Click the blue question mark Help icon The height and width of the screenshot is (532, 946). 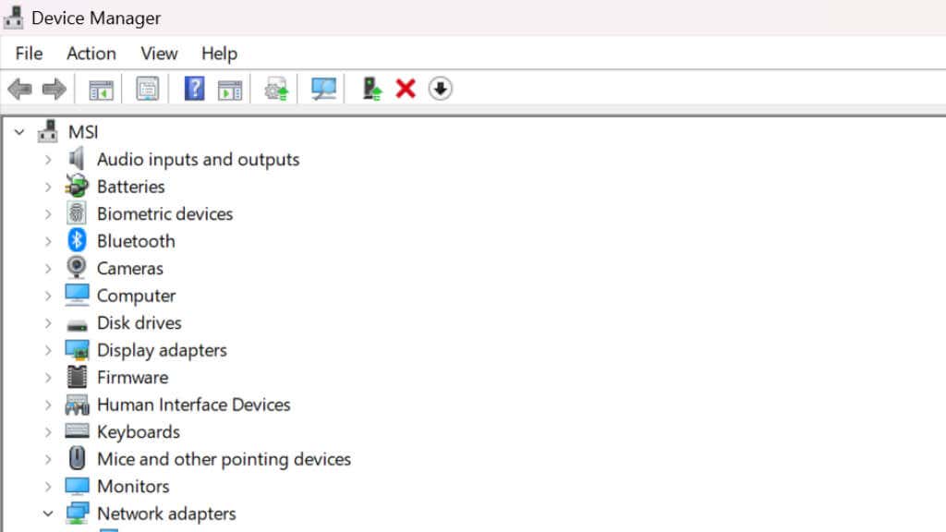pyautogui.click(x=194, y=89)
